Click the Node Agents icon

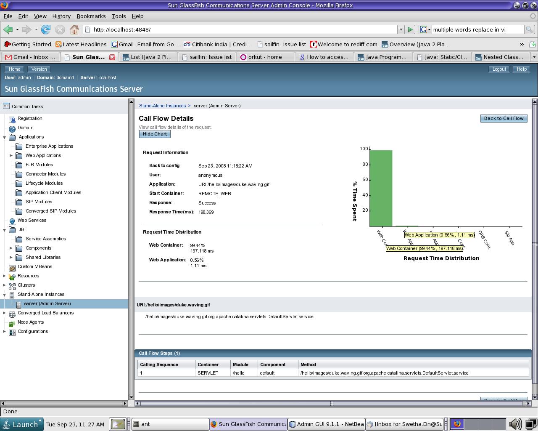pos(12,322)
